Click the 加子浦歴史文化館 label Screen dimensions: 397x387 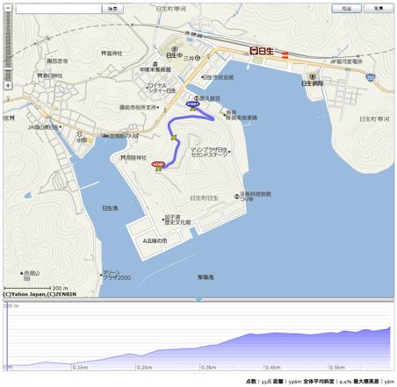tap(177, 219)
